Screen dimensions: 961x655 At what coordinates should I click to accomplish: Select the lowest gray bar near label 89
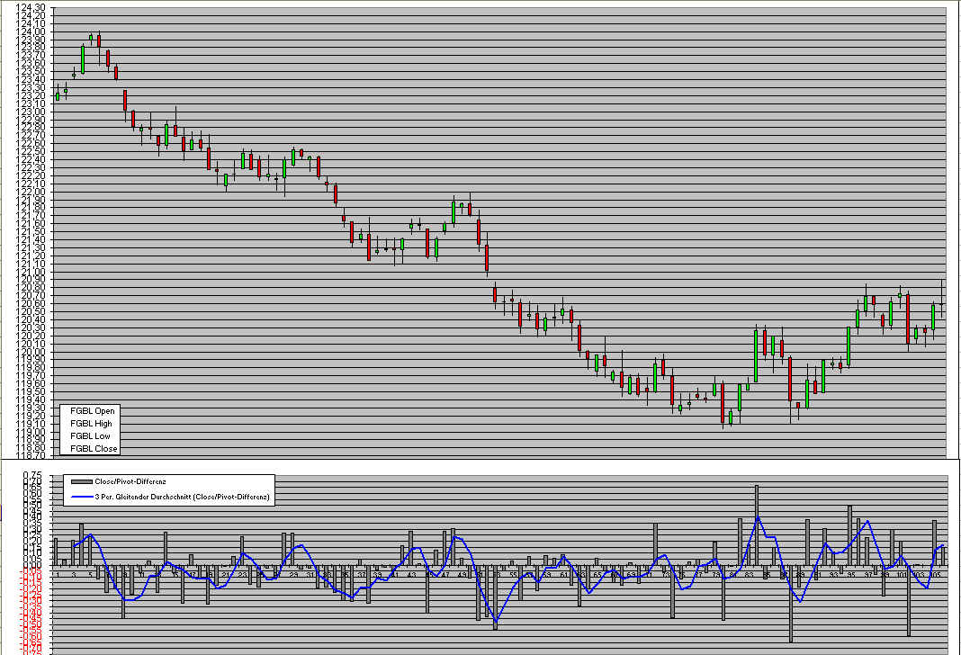tap(791, 604)
